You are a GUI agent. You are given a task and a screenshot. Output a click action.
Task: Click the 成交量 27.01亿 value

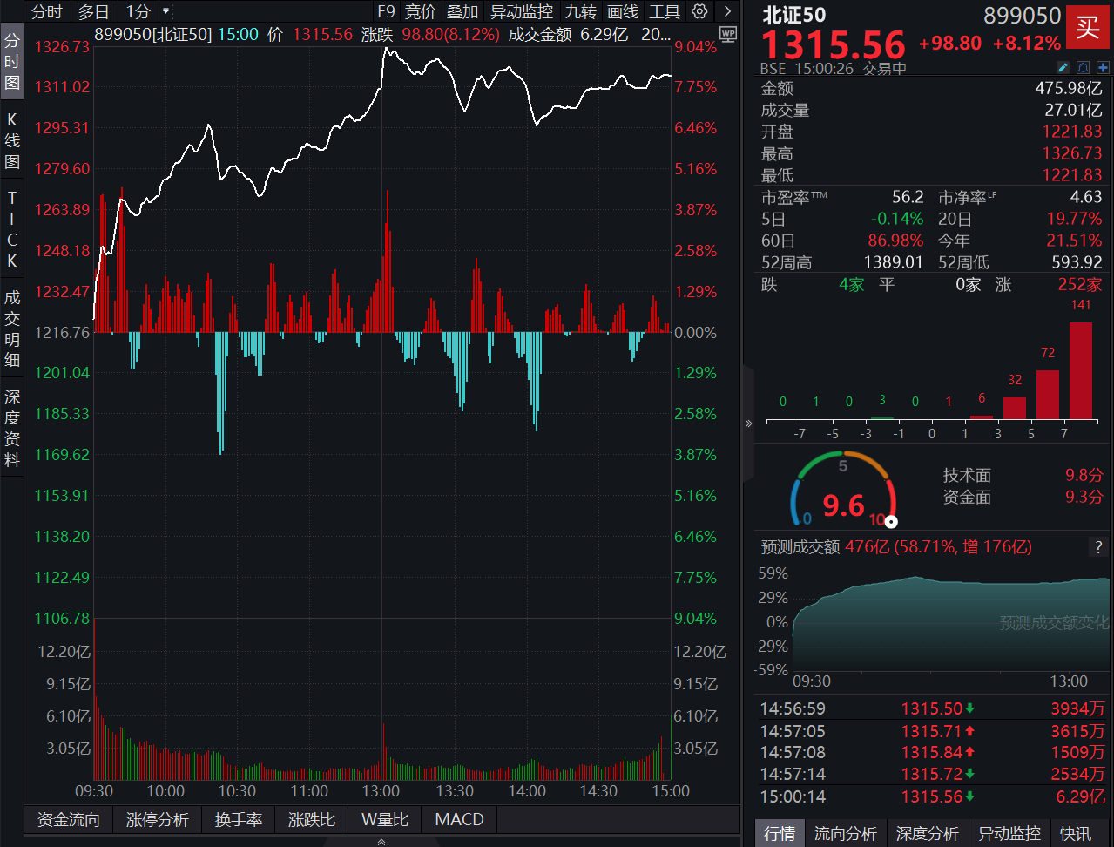pyautogui.click(x=1073, y=110)
